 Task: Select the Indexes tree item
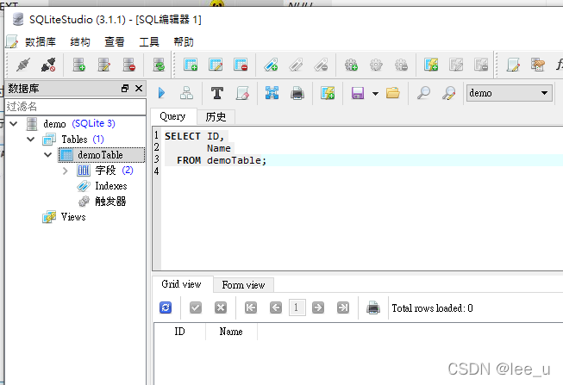(111, 186)
